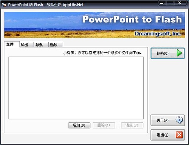Select the 选项 tab
This screenshot has height=145, width=189.
56,45
